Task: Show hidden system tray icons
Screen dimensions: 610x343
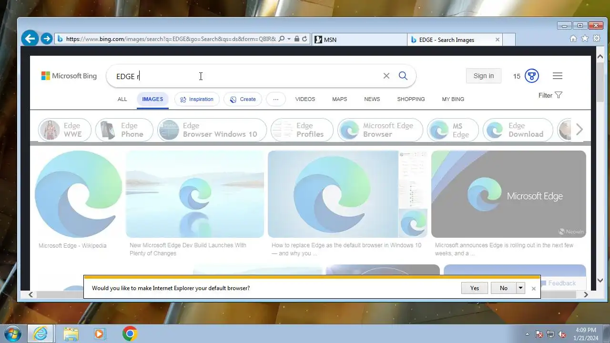Action: (527, 334)
